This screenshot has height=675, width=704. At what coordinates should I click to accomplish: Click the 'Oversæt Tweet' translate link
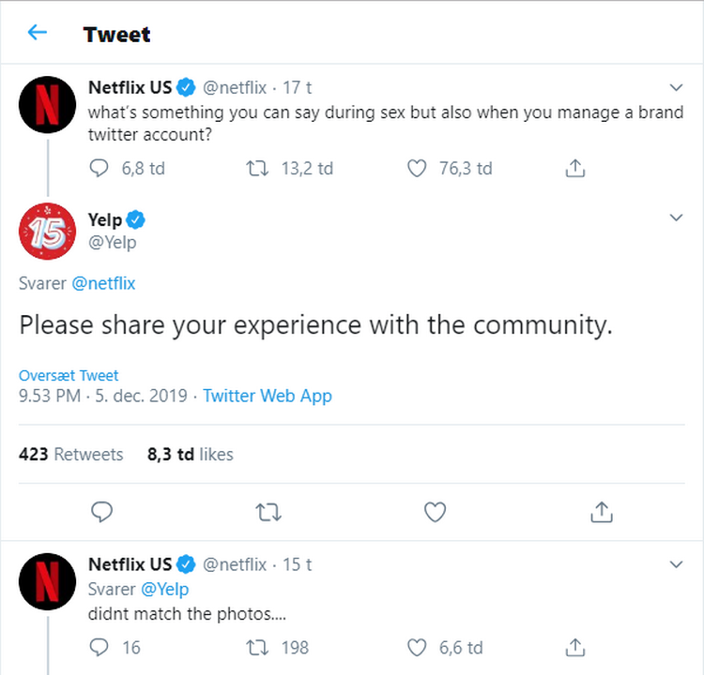[69, 375]
